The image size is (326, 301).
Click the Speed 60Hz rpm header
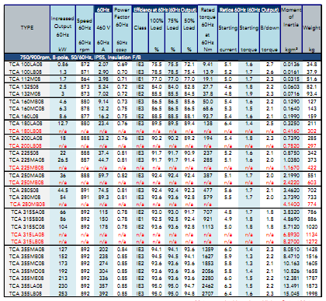85,29
